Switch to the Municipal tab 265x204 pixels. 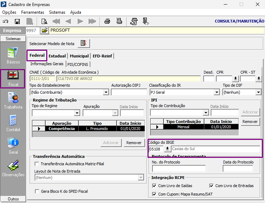(x=79, y=56)
